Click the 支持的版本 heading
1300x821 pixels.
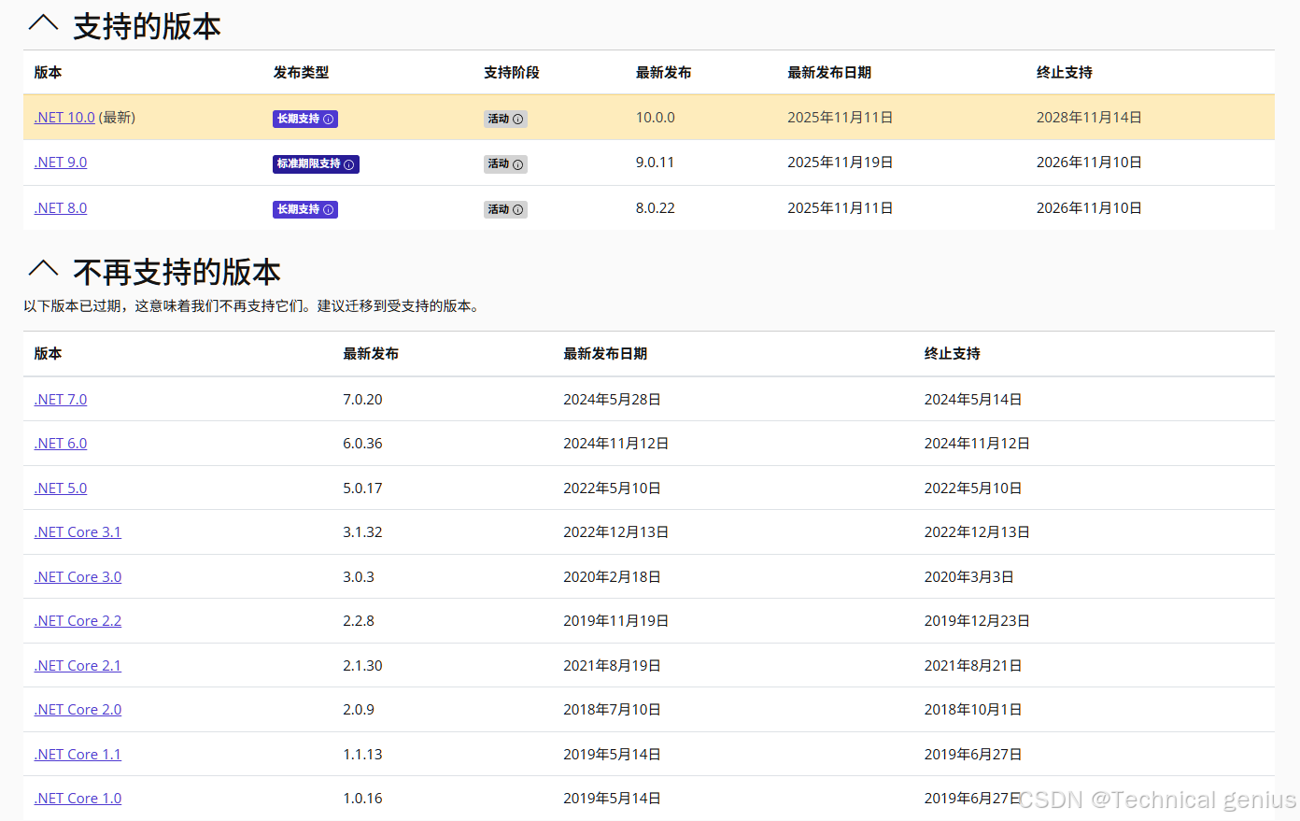click(x=147, y=26)
